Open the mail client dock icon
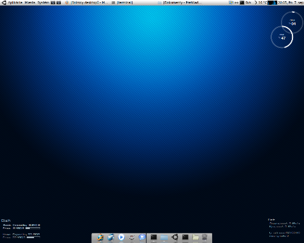 click(111, 237)
